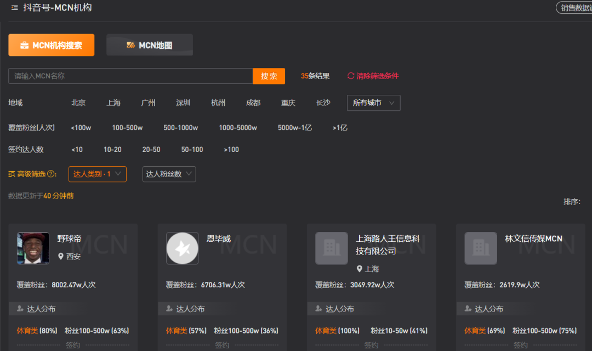Open 恩毕威 logo thumbnail
Screen dimensions: 592x351
(183, 248)
